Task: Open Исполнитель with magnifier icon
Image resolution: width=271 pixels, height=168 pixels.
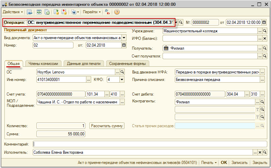Action: point(265,152)
